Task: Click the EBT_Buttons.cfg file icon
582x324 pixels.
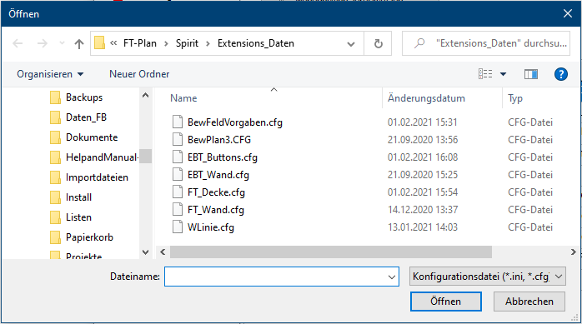Action: click(178, 157)
